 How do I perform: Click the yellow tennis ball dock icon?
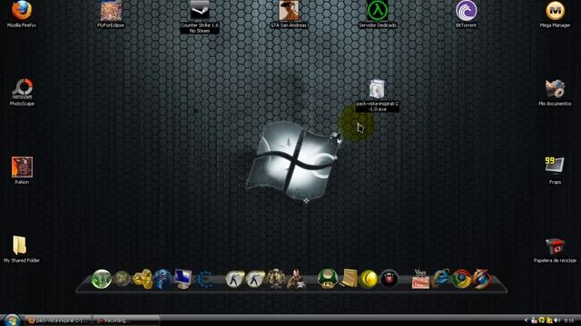(369, 279)
